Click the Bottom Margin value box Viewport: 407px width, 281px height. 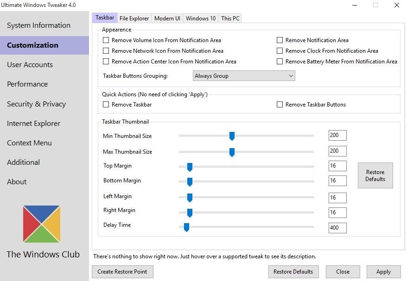tap(337, 181)
